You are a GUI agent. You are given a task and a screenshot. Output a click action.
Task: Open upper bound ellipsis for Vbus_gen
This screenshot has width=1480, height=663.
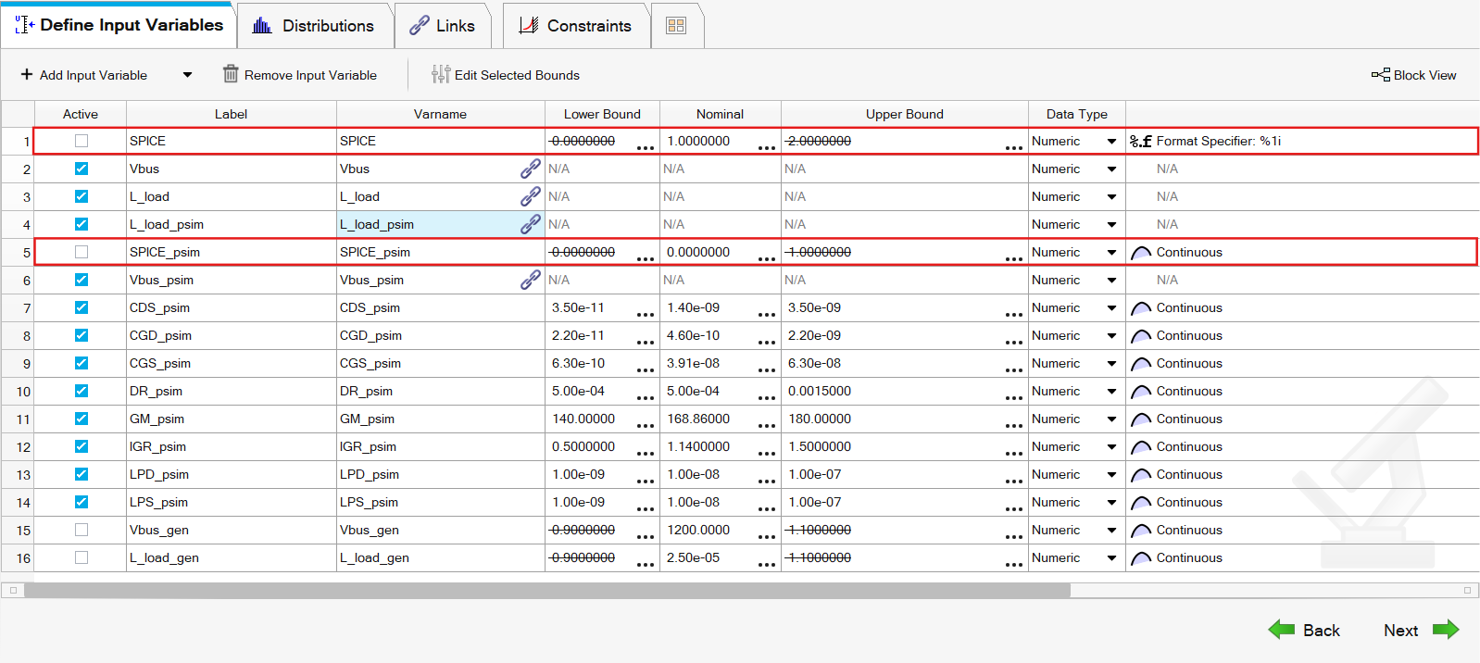[1014, 537]
